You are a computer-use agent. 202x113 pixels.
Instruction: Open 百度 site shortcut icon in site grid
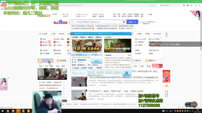point(41,39)
